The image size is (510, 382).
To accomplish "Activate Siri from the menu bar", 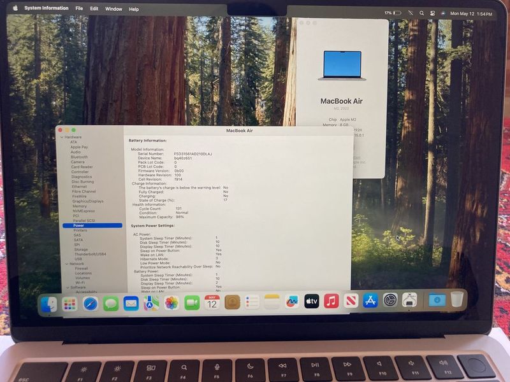I will 442,13.
